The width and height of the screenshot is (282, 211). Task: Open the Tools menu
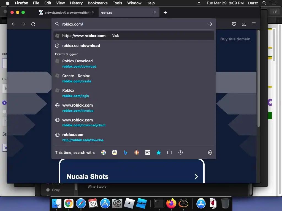click(x=117, y=3)
